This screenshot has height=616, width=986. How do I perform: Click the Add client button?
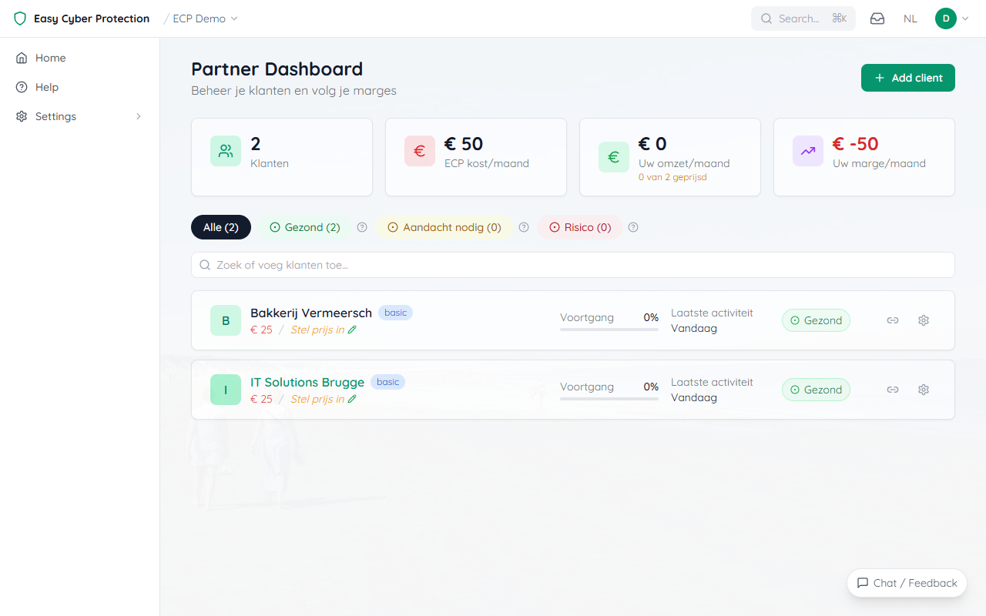907,78
